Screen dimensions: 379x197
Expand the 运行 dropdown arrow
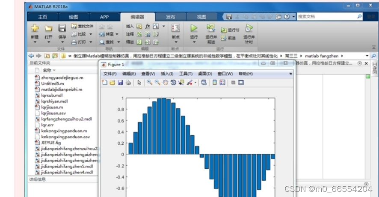click(x=194, y=42)
